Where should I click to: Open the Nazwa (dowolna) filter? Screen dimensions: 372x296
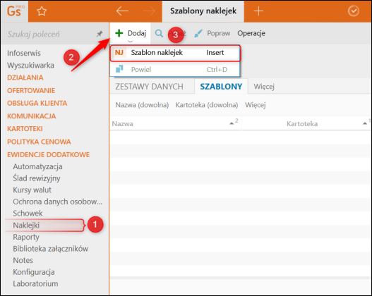(142, 105)
